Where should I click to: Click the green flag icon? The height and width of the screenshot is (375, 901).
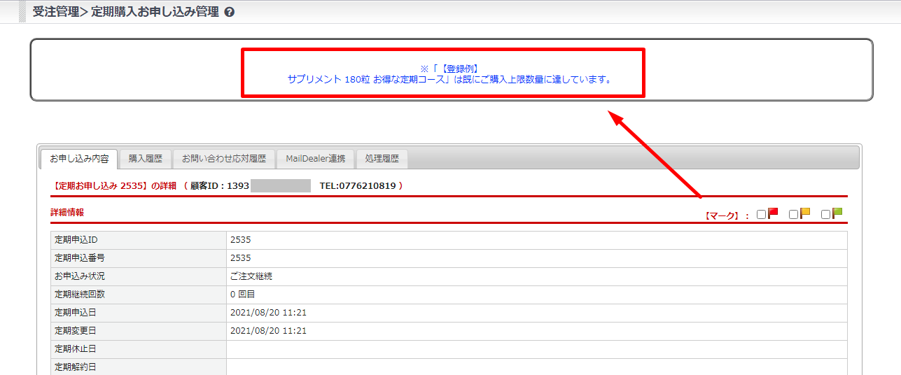[837, 213]
